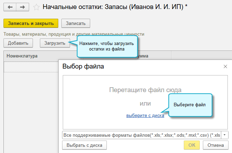Select the empty first row under Номенклатура
Image resolution: width=232 pixels, height=153 pixels.
pyautogui.click(x=31, y=66)
